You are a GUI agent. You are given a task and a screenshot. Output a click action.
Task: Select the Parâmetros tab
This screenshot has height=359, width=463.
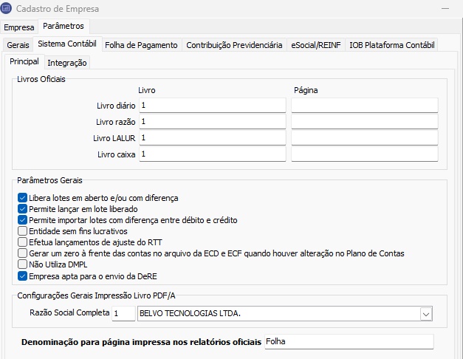pyautogui.click(x=64, y=26)
